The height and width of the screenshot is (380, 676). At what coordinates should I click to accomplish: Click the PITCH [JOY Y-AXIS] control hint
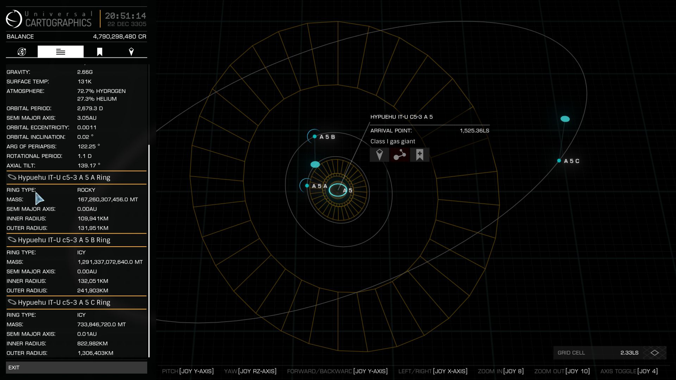coord(188,371)
